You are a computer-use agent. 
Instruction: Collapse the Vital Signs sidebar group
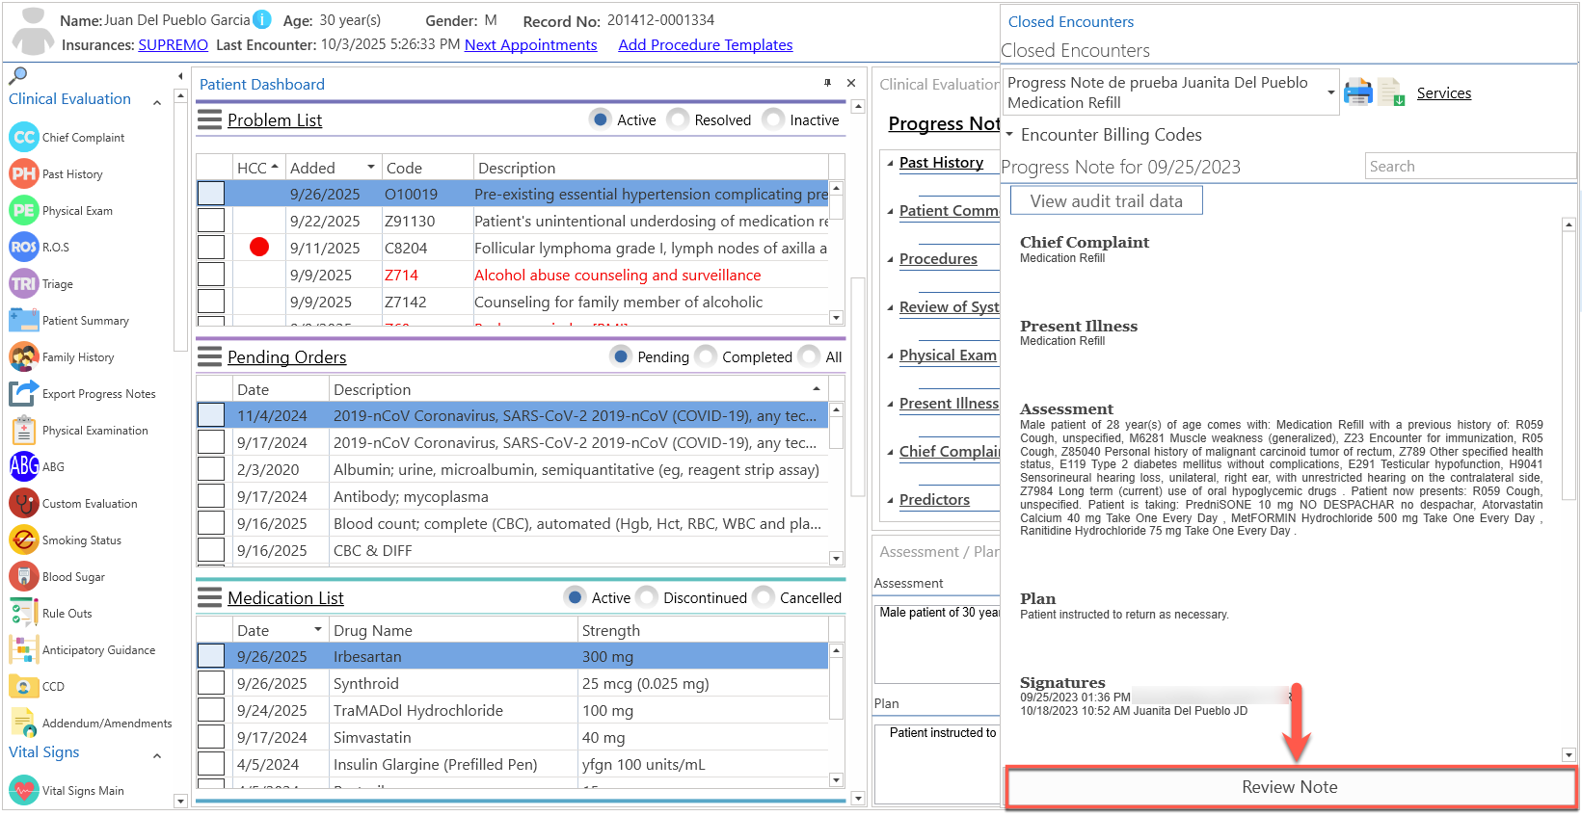(157, 756)
